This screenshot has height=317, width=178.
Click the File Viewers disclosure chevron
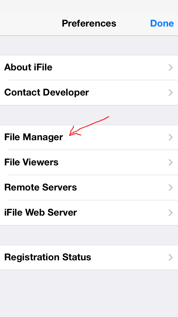point(171,162)
